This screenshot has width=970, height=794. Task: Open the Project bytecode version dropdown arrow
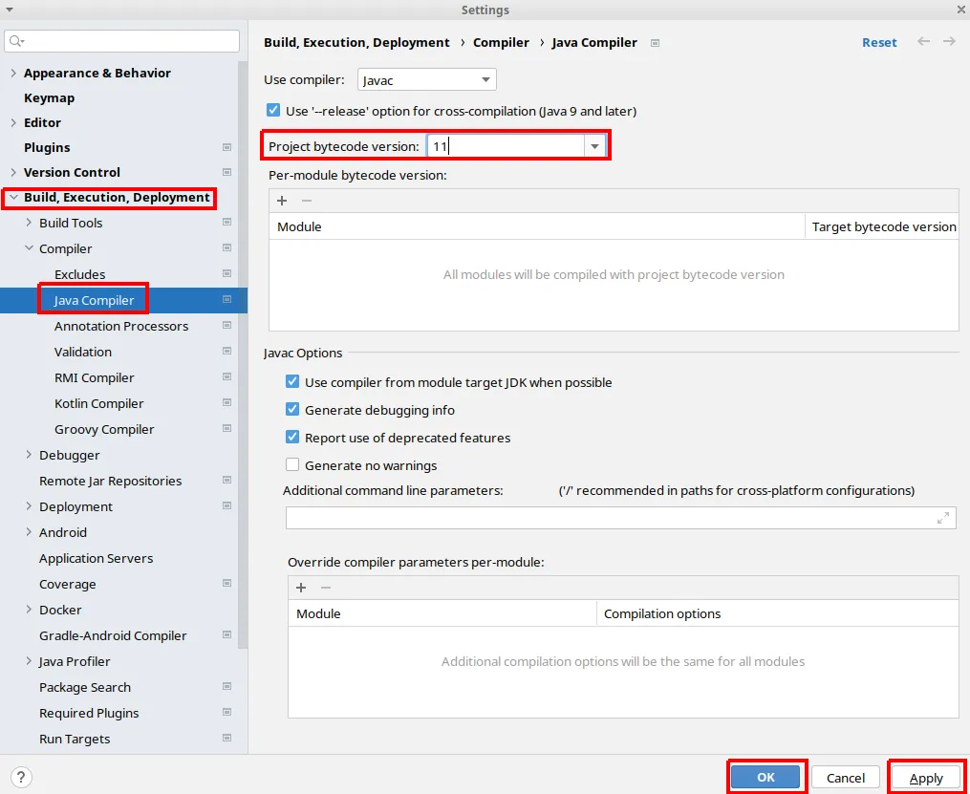tap(594, 146)
